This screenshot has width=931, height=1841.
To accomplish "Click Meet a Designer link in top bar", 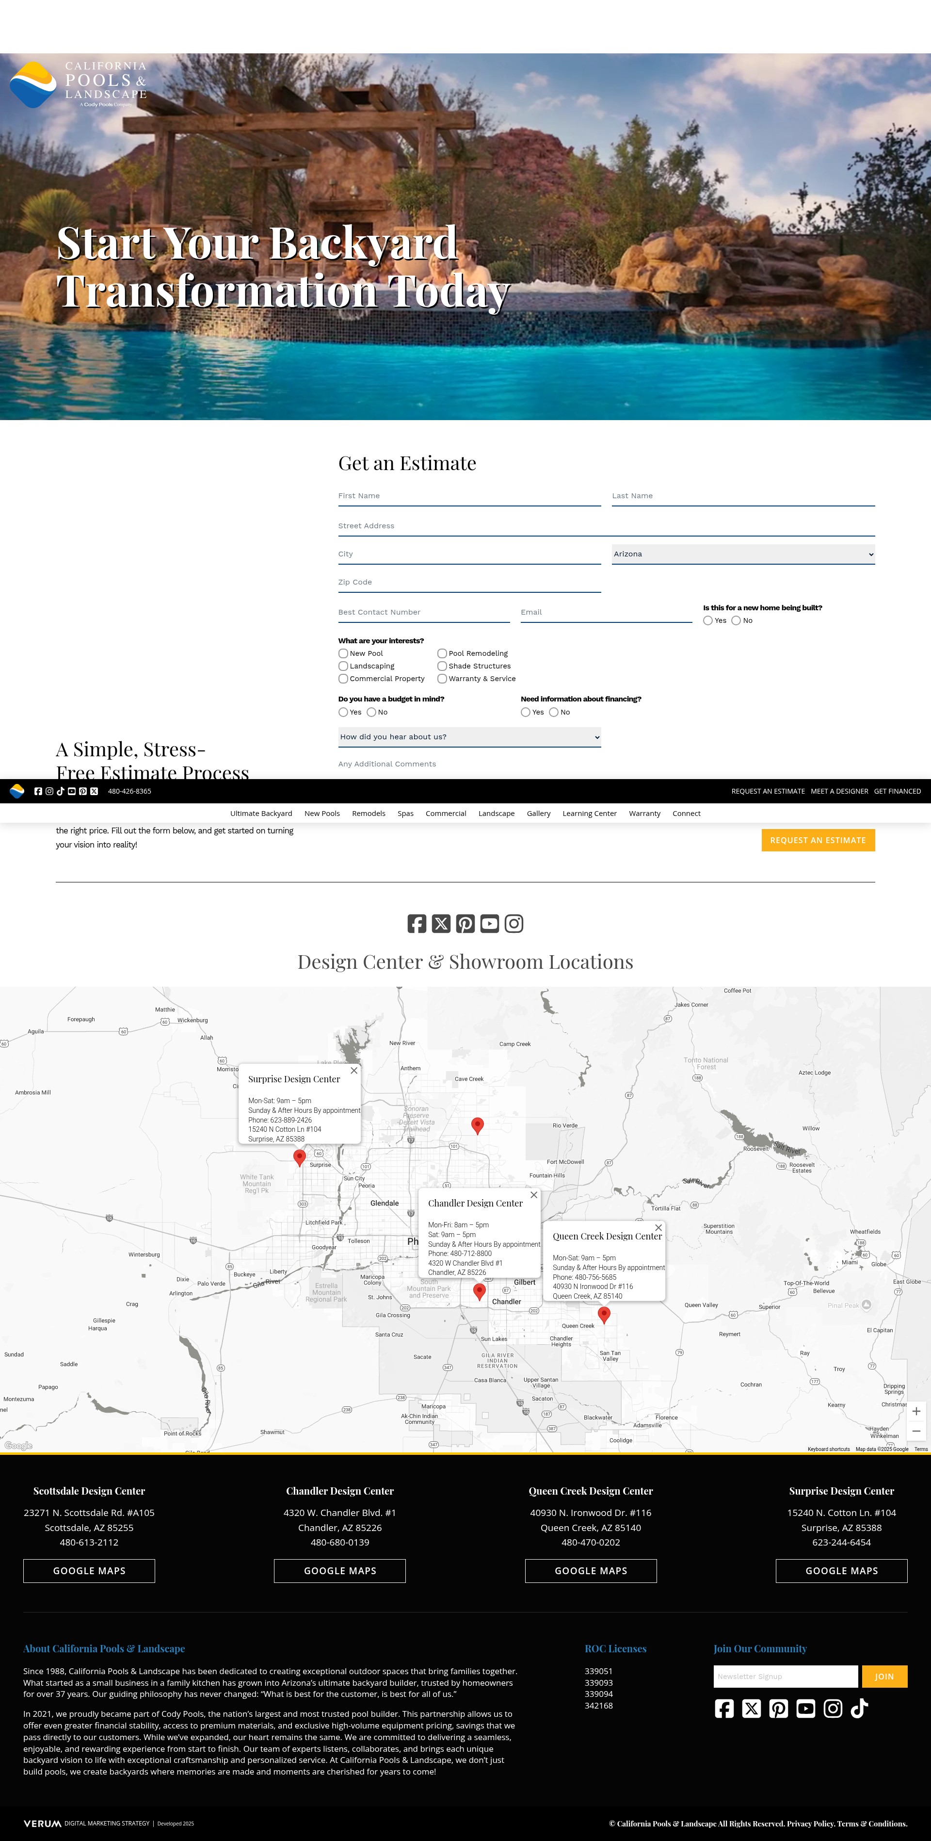I will [x=839, y=791].
